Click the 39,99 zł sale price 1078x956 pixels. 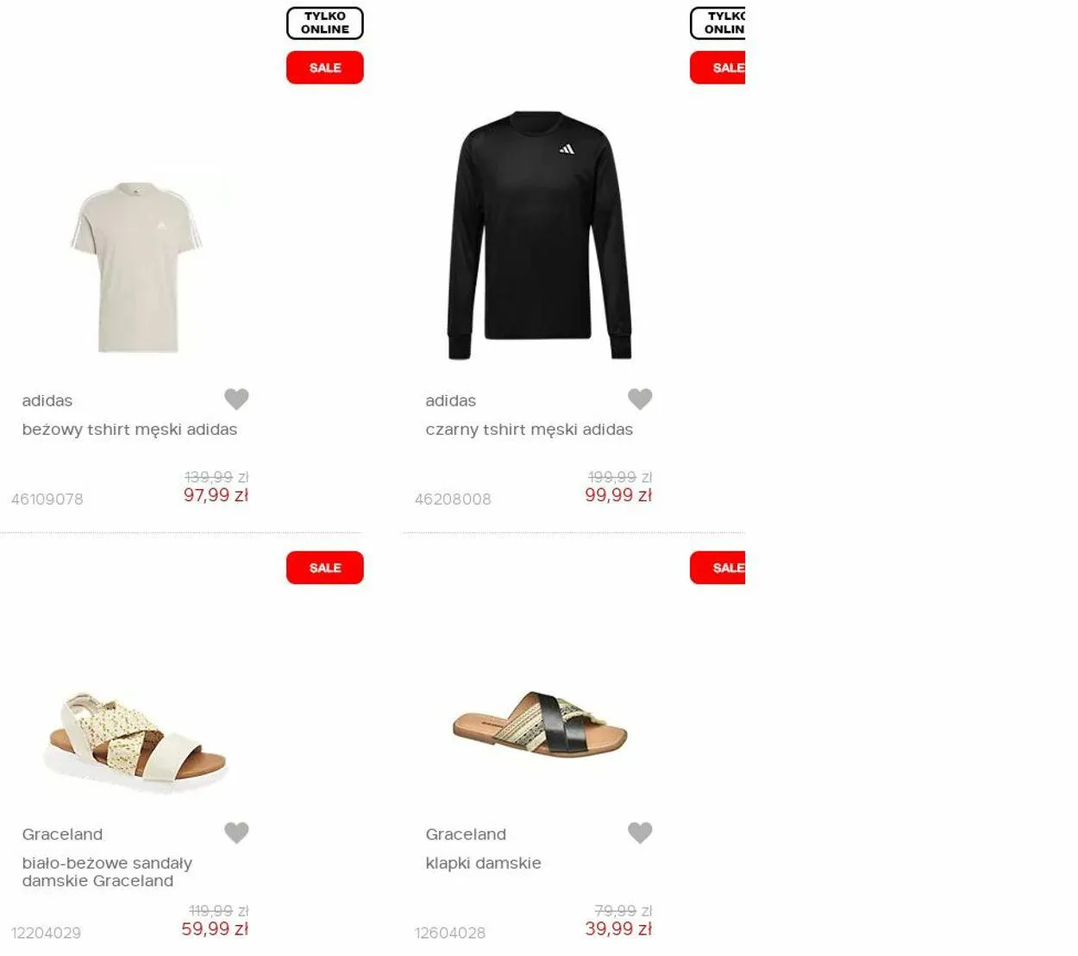point(618,929)
